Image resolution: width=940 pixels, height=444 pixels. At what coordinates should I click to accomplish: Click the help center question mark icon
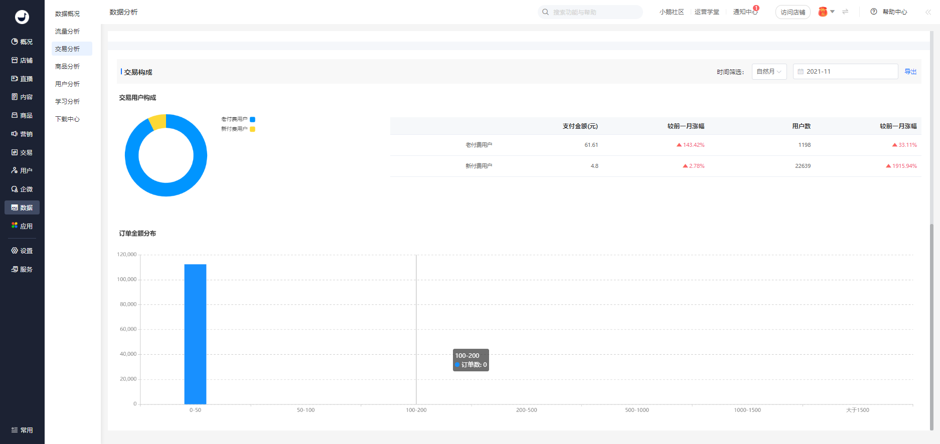pyautogui.click(x=874, y=12)
